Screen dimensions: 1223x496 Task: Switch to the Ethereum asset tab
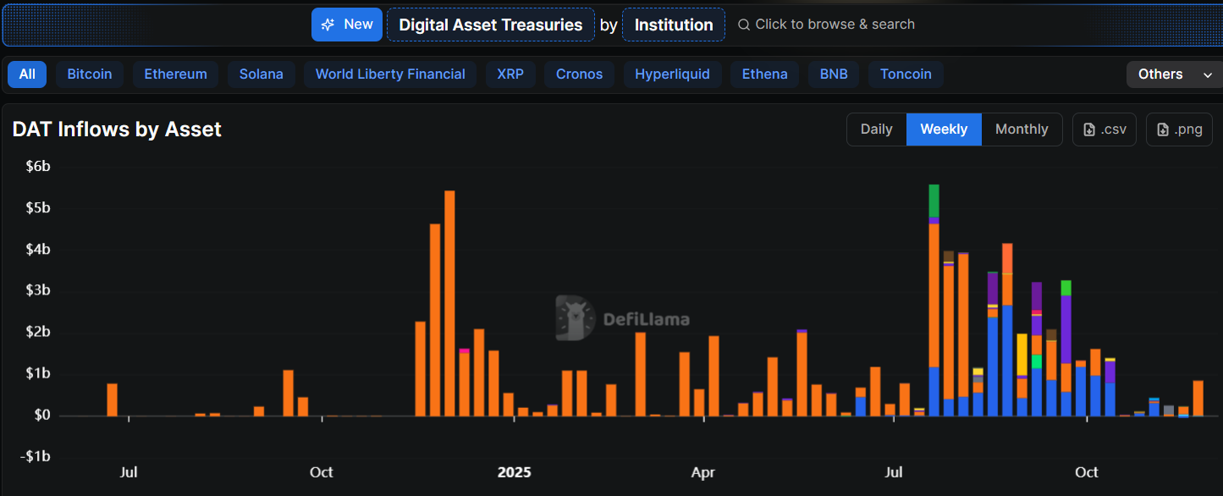pyautogui.click(x=175, y=74)
